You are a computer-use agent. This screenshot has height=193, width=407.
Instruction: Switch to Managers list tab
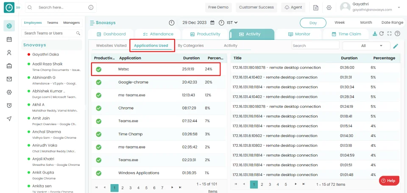click(71, 22)
